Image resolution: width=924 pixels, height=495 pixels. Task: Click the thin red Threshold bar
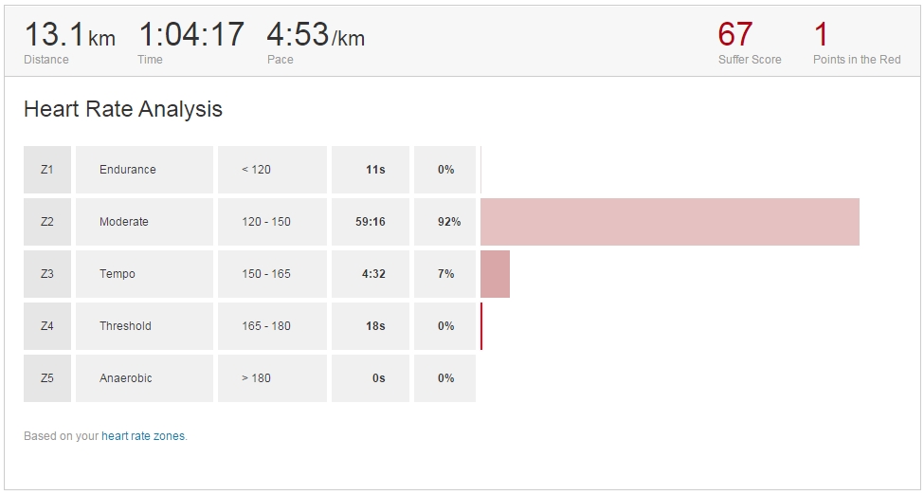click(x=481, y=326)
